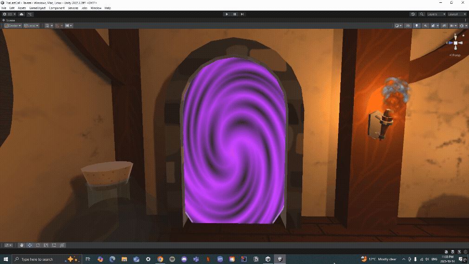
Task: Select the Rect tool
Action: 54,245
